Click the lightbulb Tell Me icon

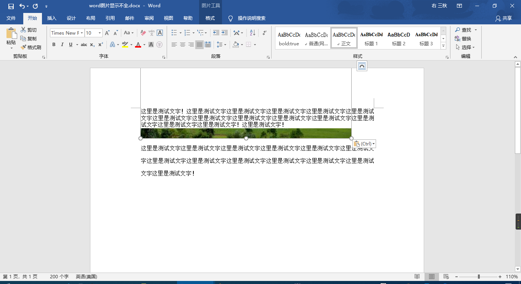click(x=230, y=18)
